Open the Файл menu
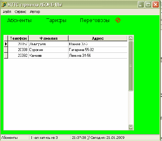The height and width of the screenshot is (141, 162). tap(7, 12)
